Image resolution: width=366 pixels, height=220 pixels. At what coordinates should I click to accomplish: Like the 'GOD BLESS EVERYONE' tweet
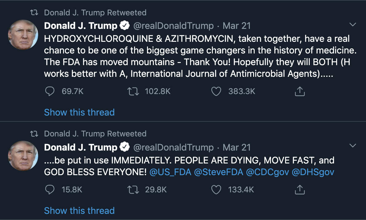pos(217,190)
